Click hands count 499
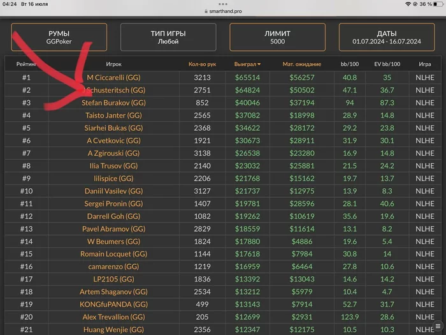Viewport: 446px width, 335px height. pyautogui.click(x=202, y=304)
